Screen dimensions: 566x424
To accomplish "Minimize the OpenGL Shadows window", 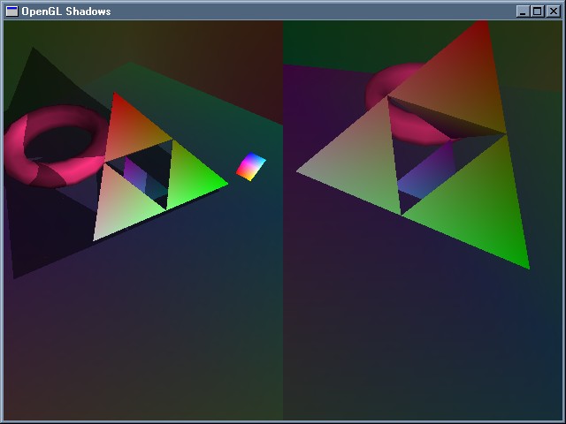I will click(x=523, y=11).
